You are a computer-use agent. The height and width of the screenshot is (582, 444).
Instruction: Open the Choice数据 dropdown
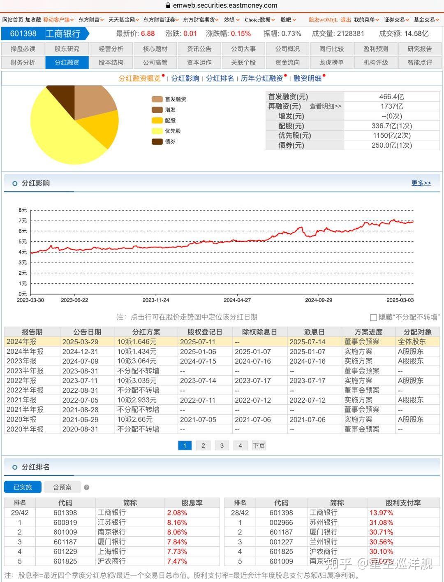click(x=260, y=20)
